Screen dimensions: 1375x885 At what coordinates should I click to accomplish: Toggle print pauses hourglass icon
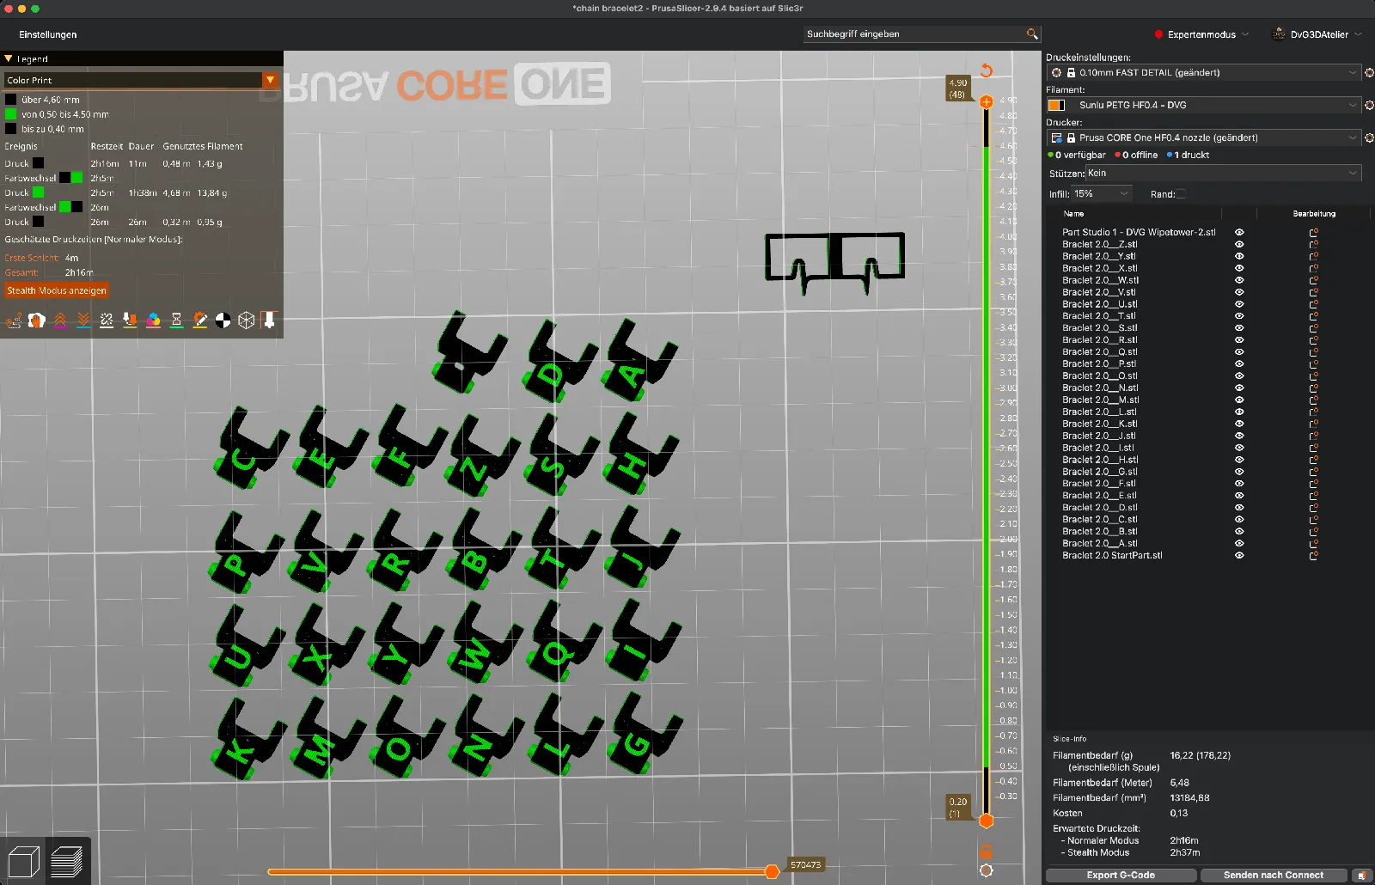(x=176, y=320)
